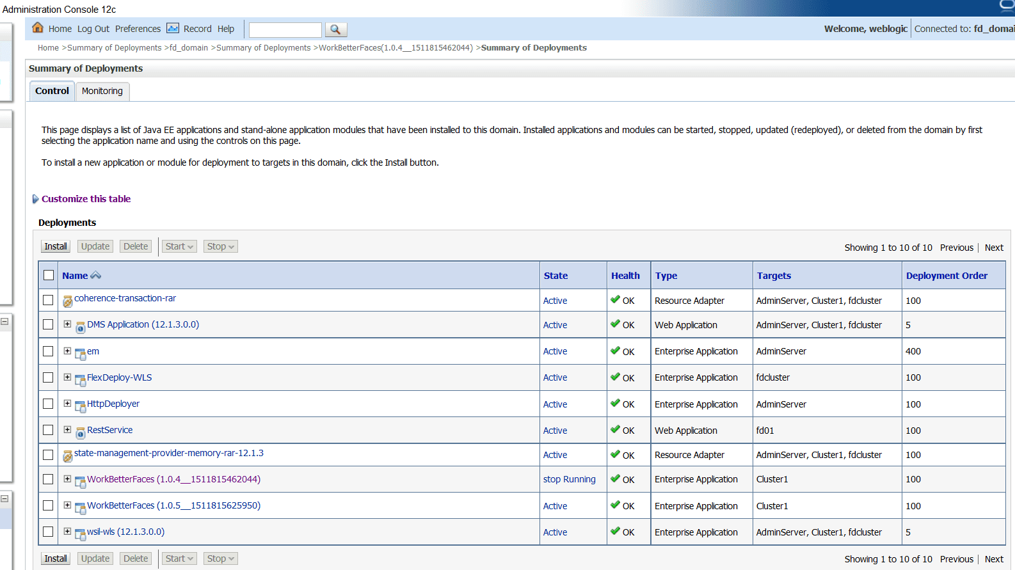Click the magnifier search button
This screenshot has height=570, width=1015.
point(336,29)
